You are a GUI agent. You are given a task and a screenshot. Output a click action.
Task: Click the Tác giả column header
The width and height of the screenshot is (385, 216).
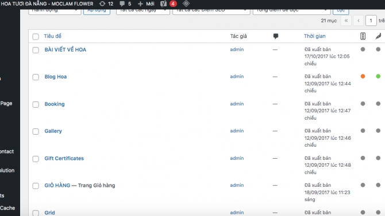click(x=238, y=36)
